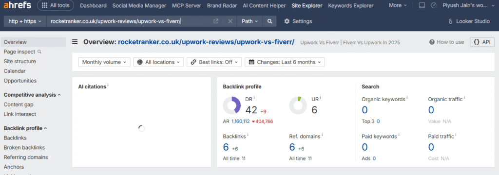Click the AR value 1,160,112
This screenshot has height=175, width=499.
[240, 122]
